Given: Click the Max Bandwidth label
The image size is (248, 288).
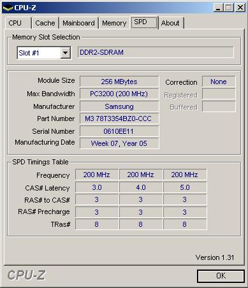Looking at the screenshot, I should 51,94.
